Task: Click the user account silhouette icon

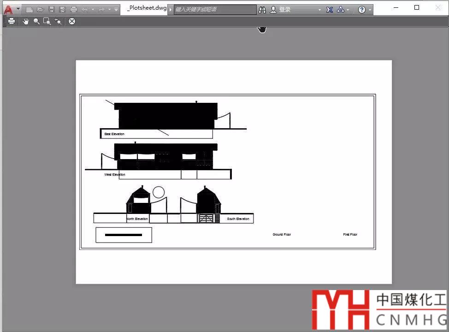Action: [x=273, y=10]
